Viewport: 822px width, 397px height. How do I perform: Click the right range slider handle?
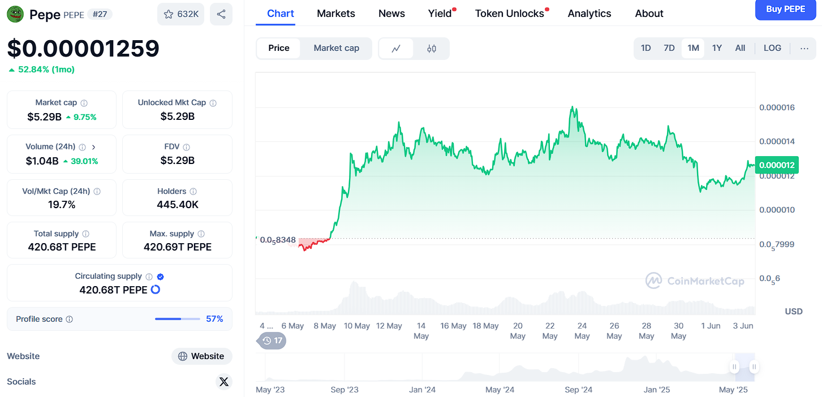pyautogui.click(x=754, y=367)
